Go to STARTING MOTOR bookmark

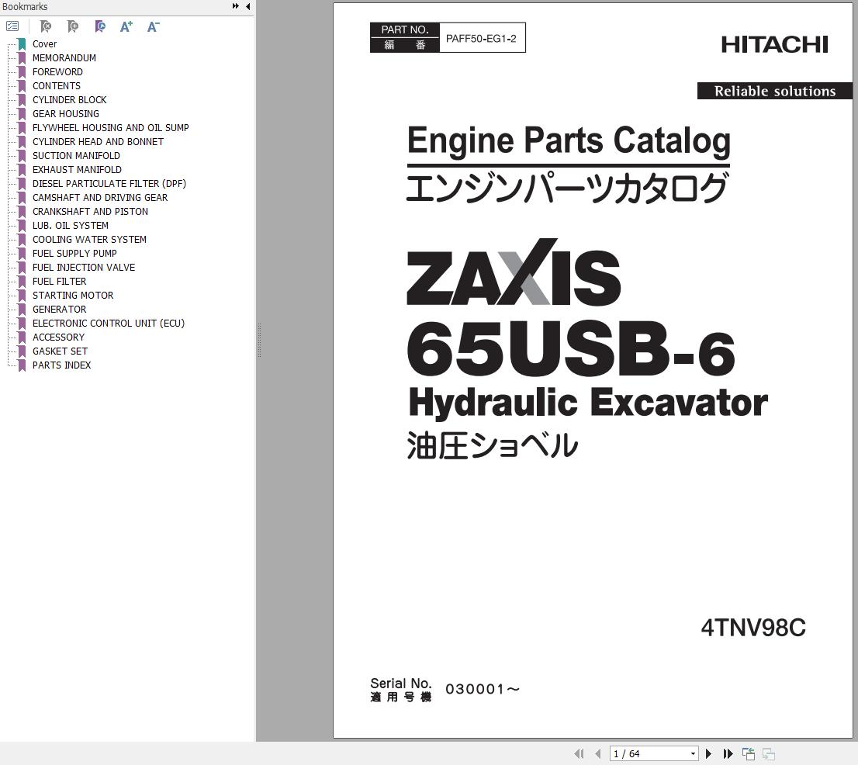point(73,295)
